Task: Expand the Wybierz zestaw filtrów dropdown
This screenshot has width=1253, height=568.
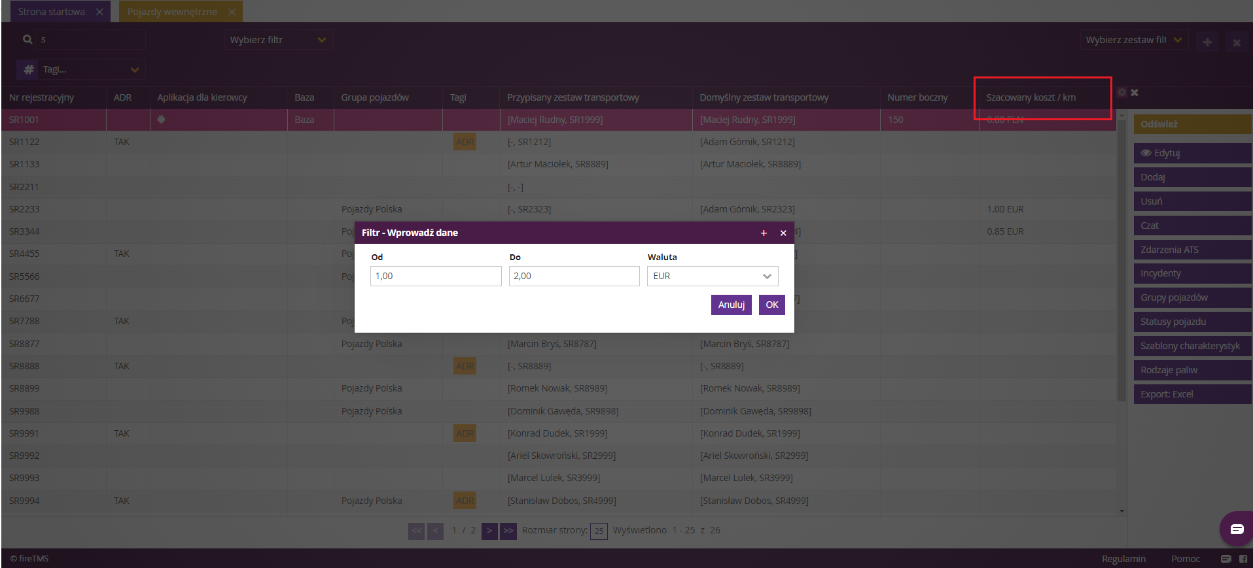Action: (1134, 40)
